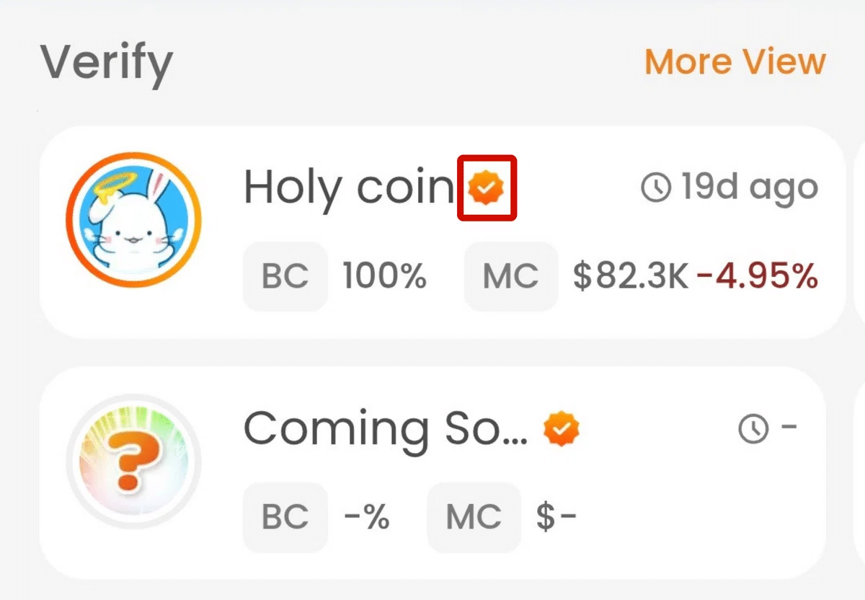Select the BC tag on Holy coin
Image resolution: width=865 pixels, height=600 pixels.
tap(285, 276)
